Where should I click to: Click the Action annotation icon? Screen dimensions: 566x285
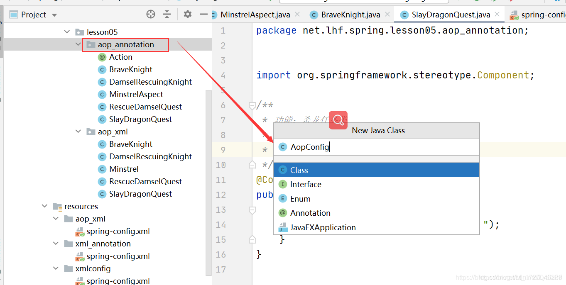click(102, 57)
